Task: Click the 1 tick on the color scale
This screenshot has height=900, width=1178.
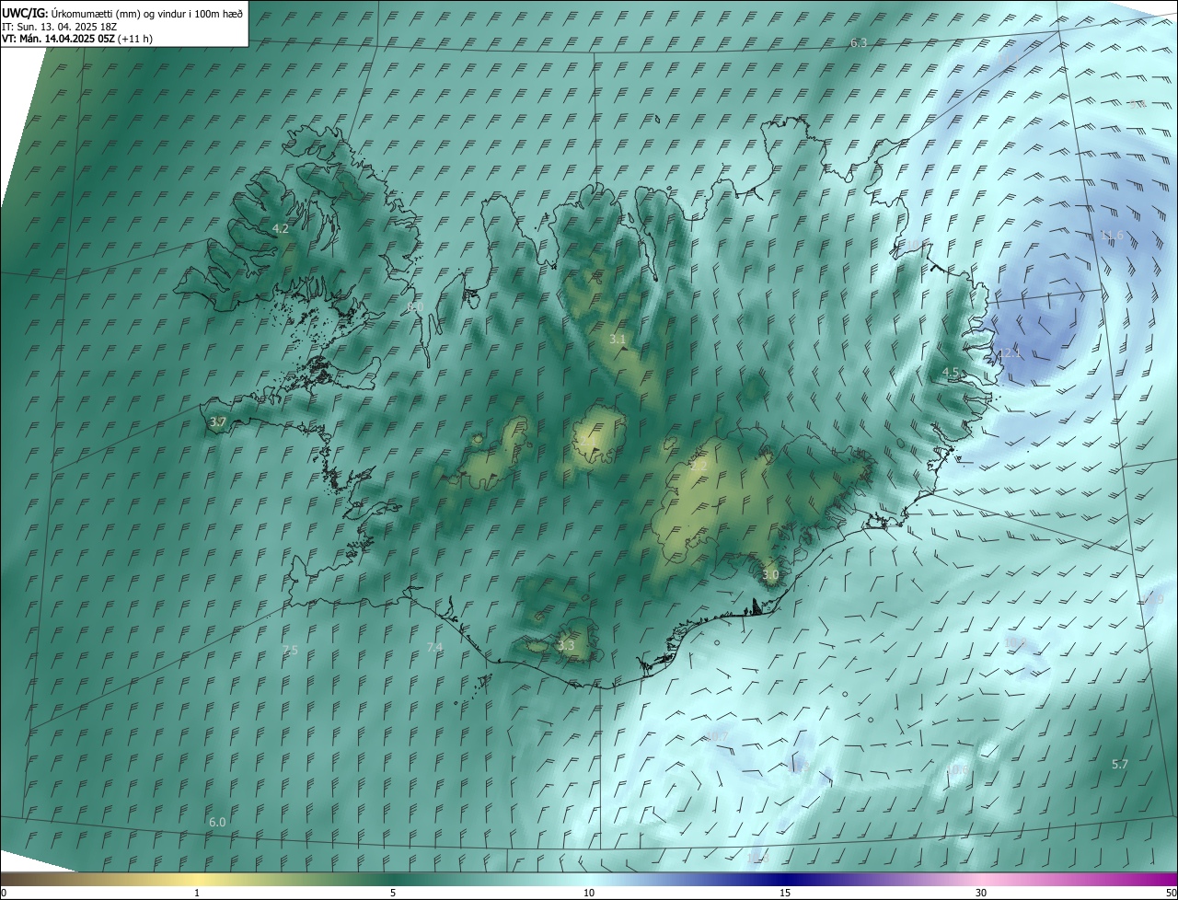Action: pos(197,894)
